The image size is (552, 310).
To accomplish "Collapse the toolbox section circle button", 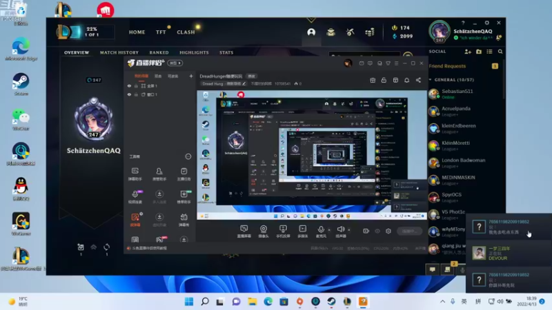I will pyautogui.click(x=188, y=156).
